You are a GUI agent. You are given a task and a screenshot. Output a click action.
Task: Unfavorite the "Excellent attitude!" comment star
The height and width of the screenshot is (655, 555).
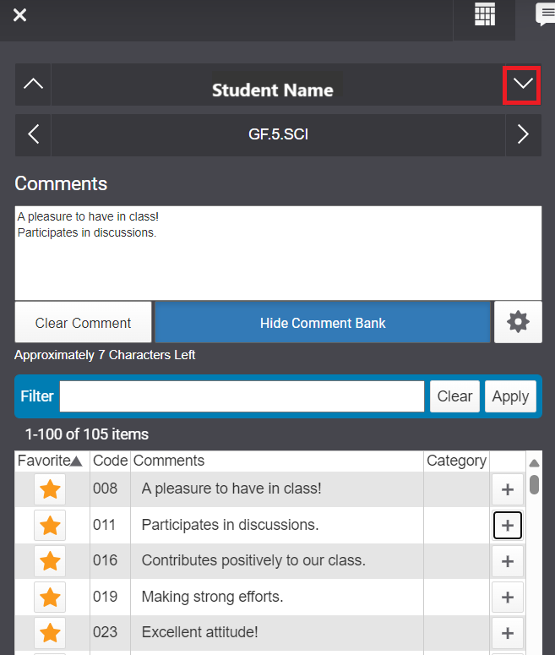(x=50, y=633)
